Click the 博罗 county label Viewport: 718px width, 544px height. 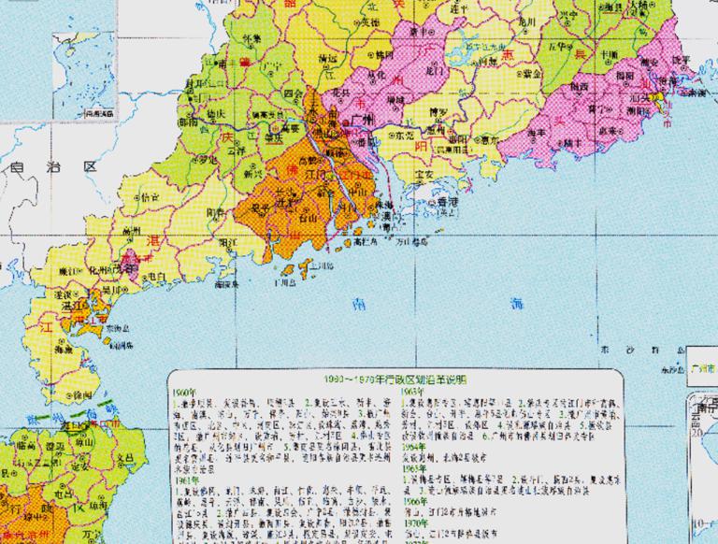[438, 112]
